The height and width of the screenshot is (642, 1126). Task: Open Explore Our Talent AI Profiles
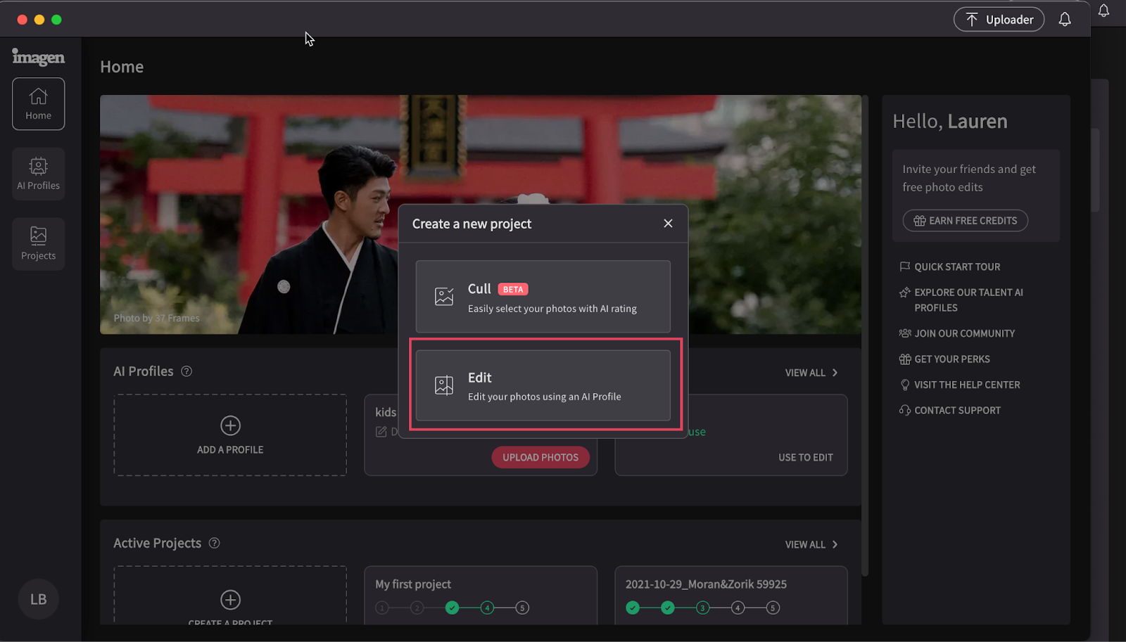968,300
